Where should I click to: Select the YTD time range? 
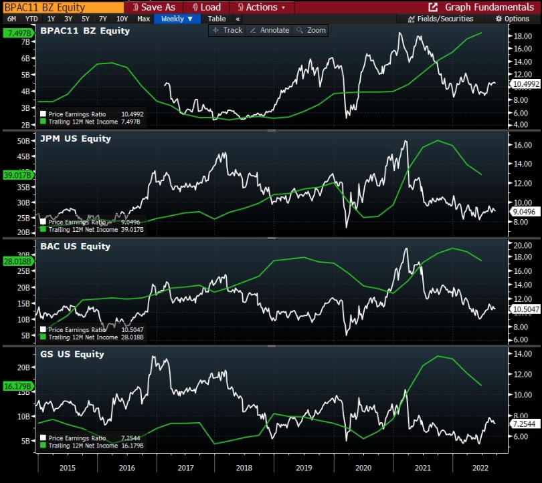coord(31,19)
